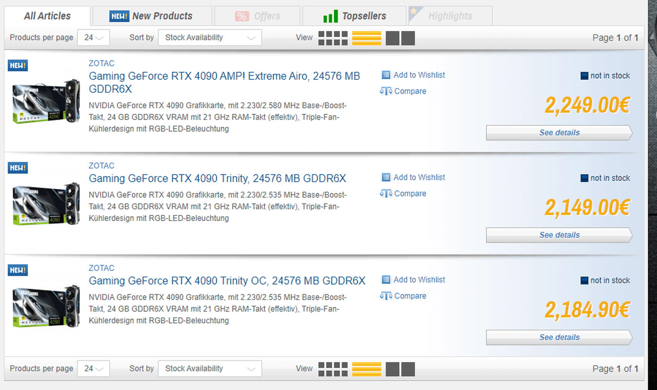Open the New Products tab
The width and height of the screenshot is (657, 390).
[x=152, y=16]
